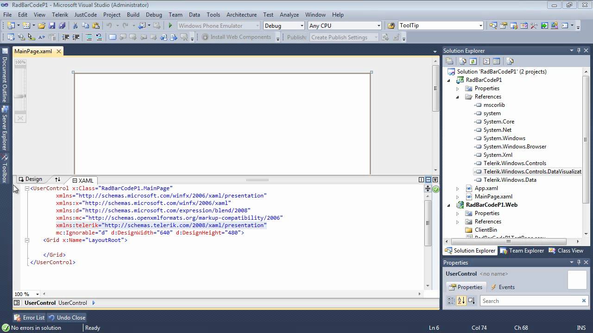Open the Debug configuration dropdown
The width and height of the screenshot is (593, 333).
click(x=302, y=25)
